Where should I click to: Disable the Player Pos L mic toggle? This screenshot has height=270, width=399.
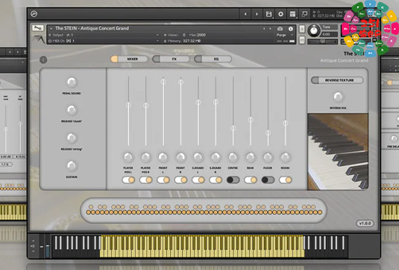128,180
